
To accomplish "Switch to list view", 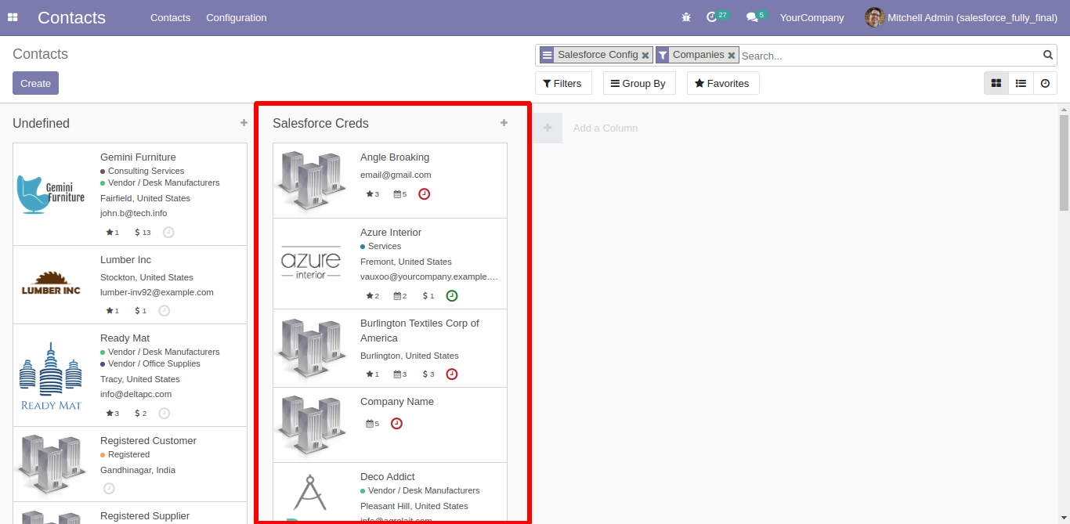I will click(1021, 83).
